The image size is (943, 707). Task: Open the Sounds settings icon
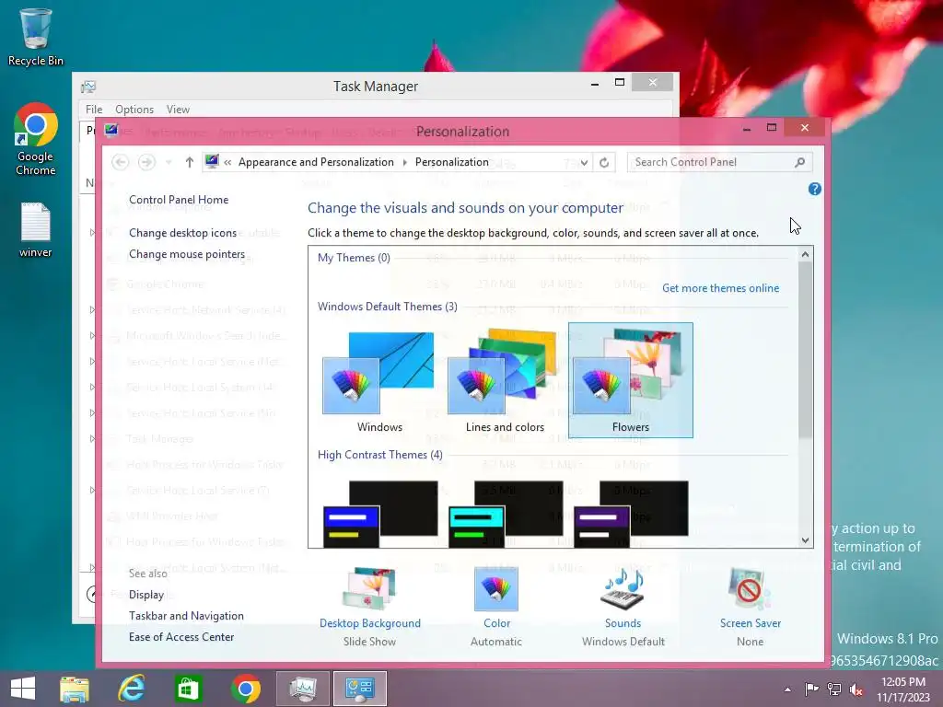623,588
